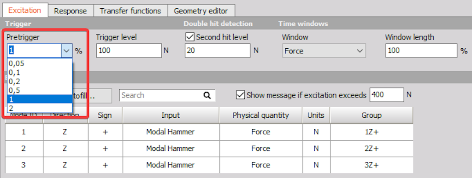Disable Show message if excitation exceeds checkbox
Viewport: 472px width, 178px height.
[240, 95]
